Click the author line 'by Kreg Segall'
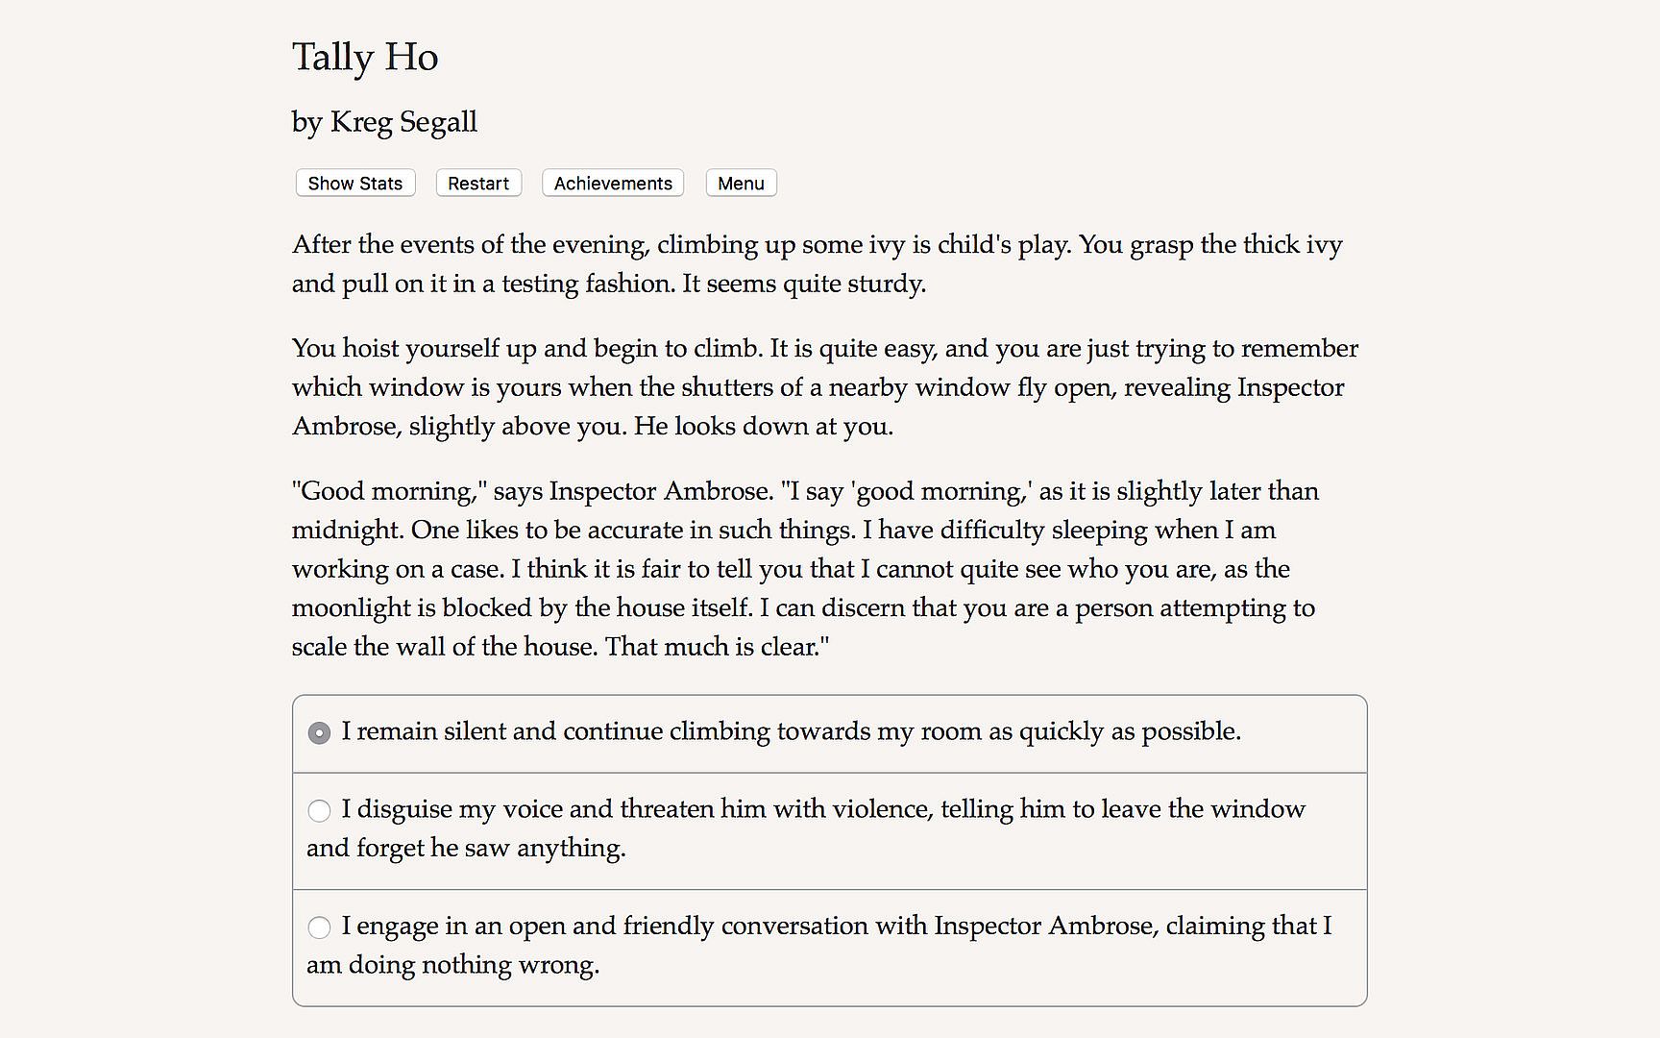 (384, 122)
